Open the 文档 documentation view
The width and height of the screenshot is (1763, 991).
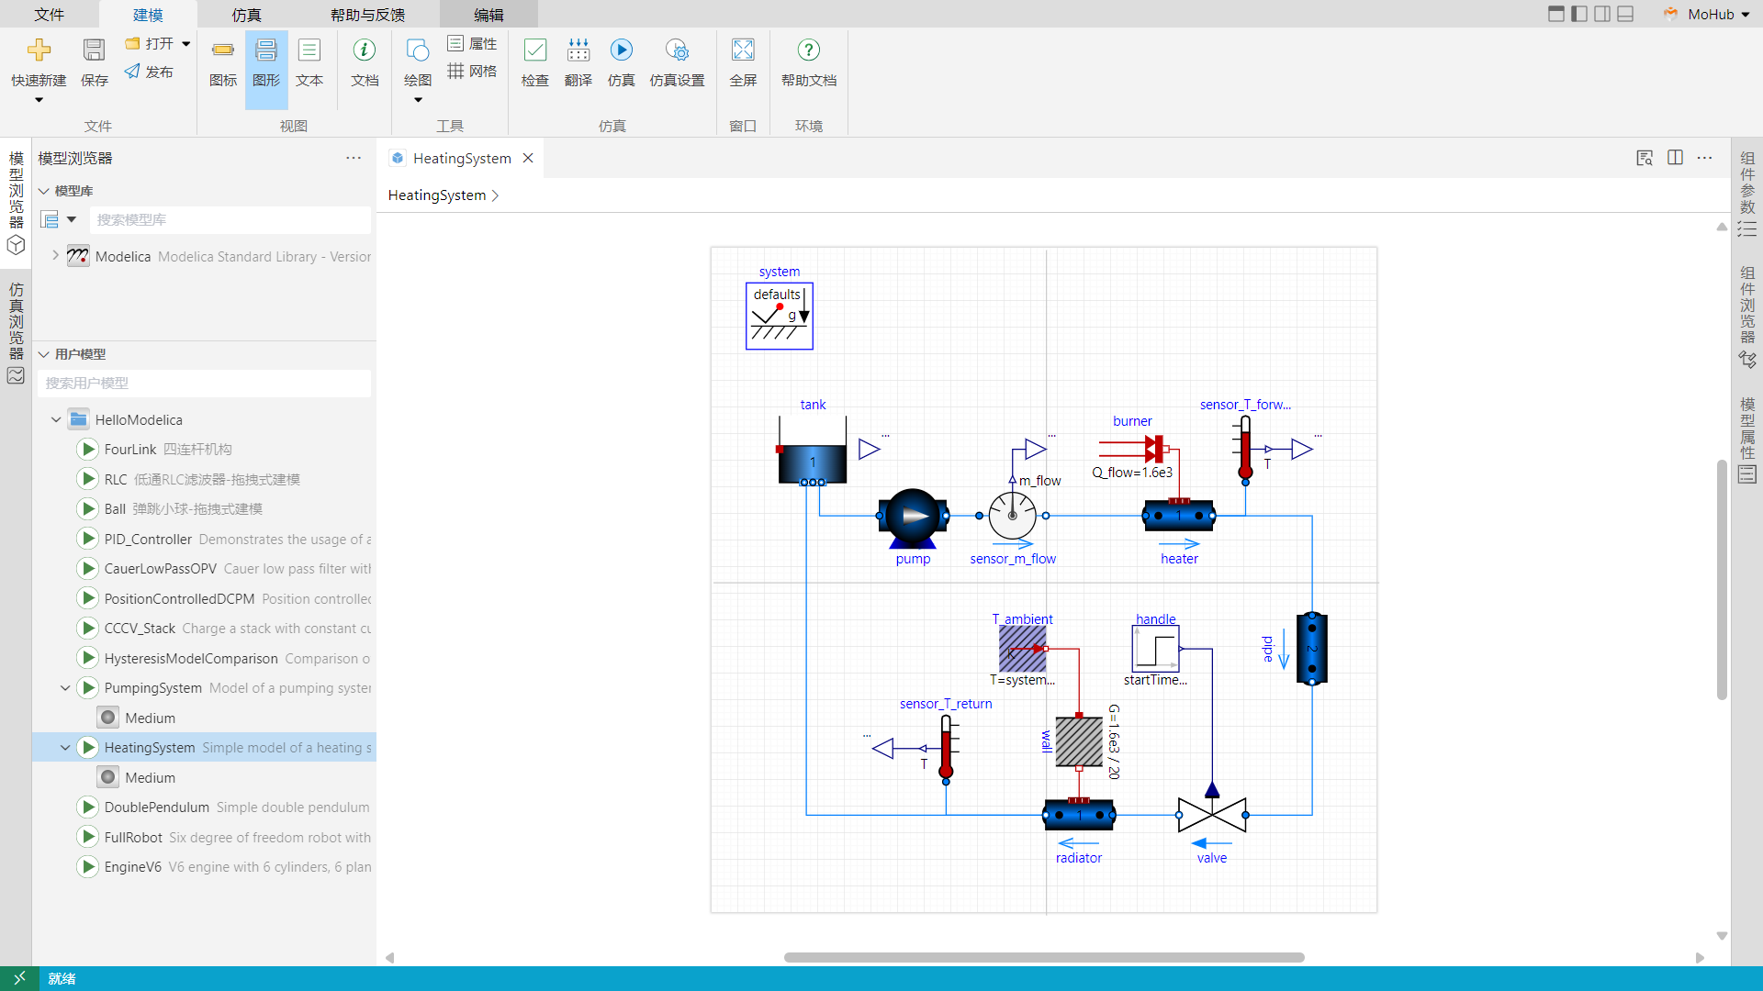tap(365, 62)
